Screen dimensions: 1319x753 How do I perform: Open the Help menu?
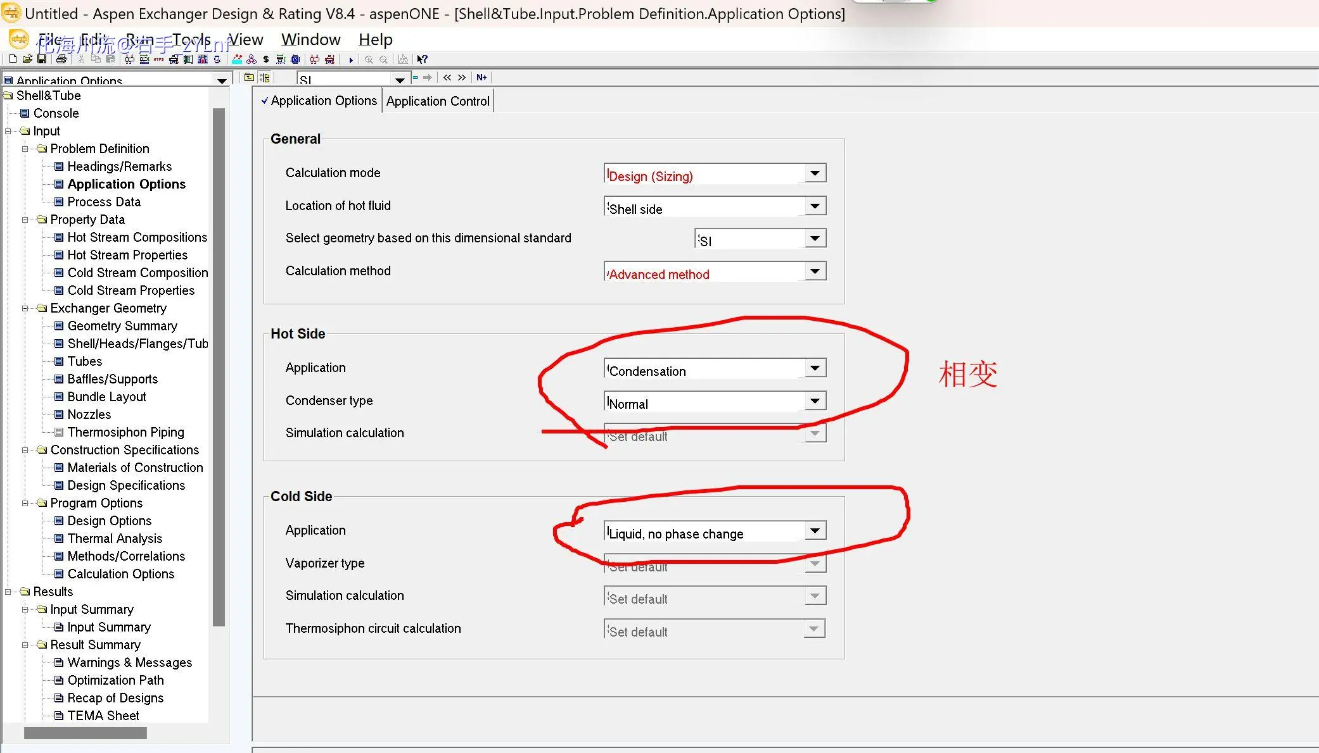pos(376,39)
